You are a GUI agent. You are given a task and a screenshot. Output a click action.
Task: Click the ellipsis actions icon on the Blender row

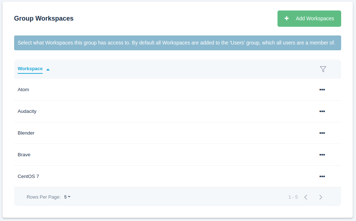[322, 133]
